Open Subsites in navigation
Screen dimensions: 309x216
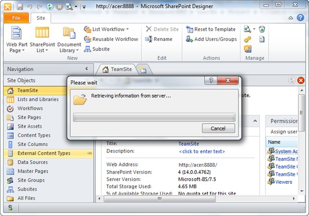(48, 189)
